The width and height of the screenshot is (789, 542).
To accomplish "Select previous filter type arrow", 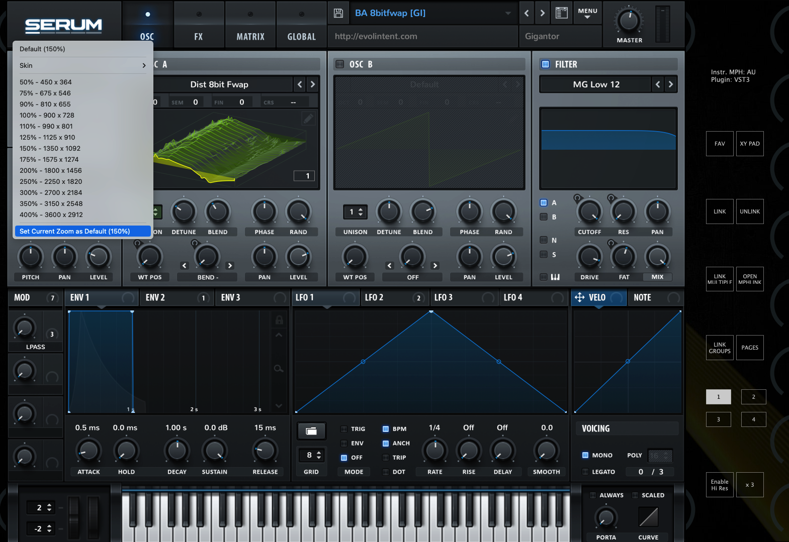I will click(x=658, y=84).
